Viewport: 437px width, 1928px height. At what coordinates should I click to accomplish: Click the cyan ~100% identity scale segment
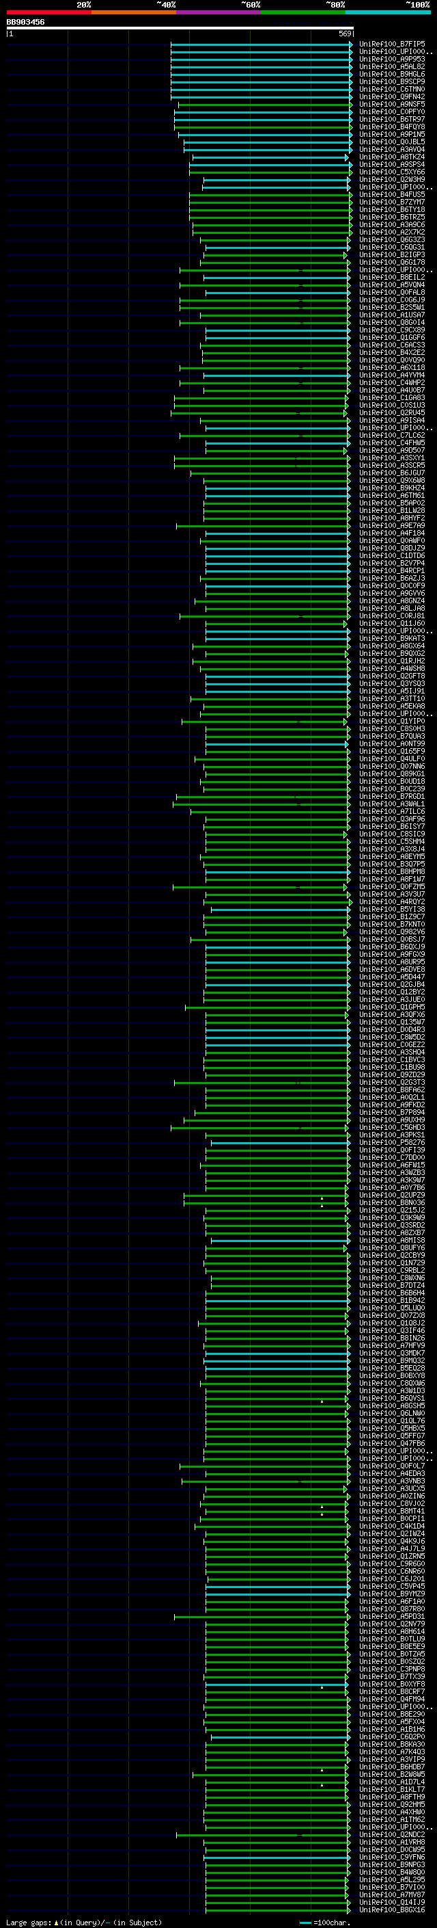(388, 12)
